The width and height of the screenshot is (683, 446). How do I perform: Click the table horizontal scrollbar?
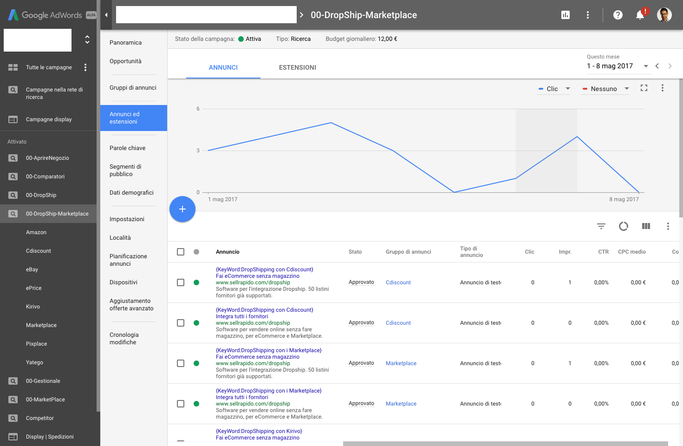pos(505,444)
